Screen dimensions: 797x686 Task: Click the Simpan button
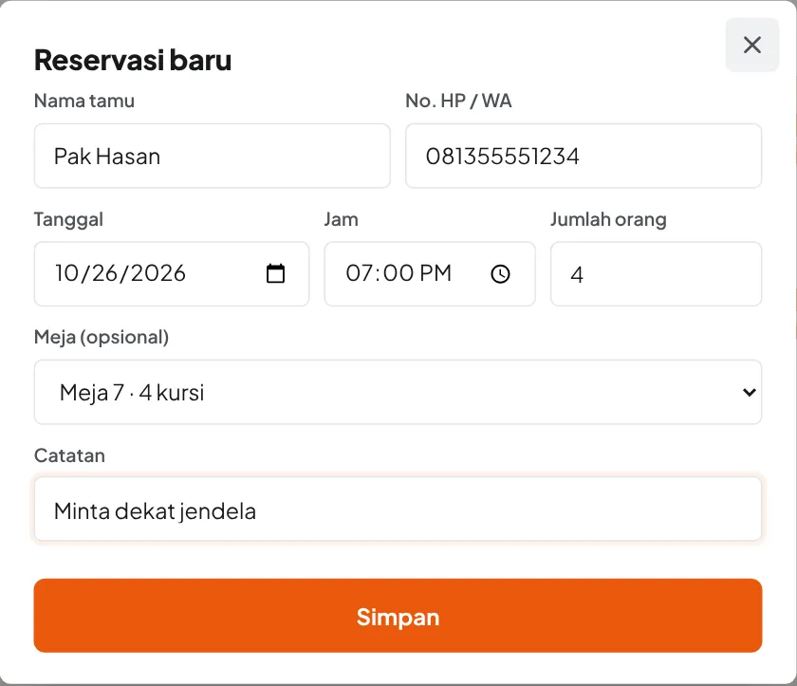tap(398, 616)
